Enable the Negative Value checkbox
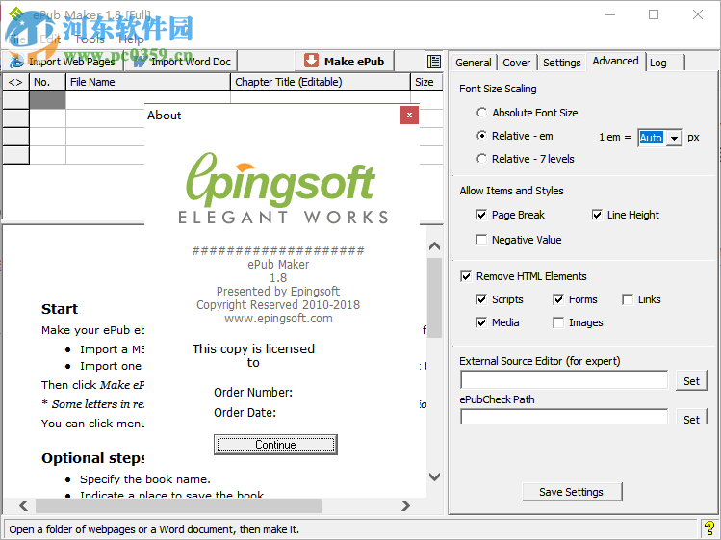The height and width of the screenshot is (540, 721). coord(481,240)
